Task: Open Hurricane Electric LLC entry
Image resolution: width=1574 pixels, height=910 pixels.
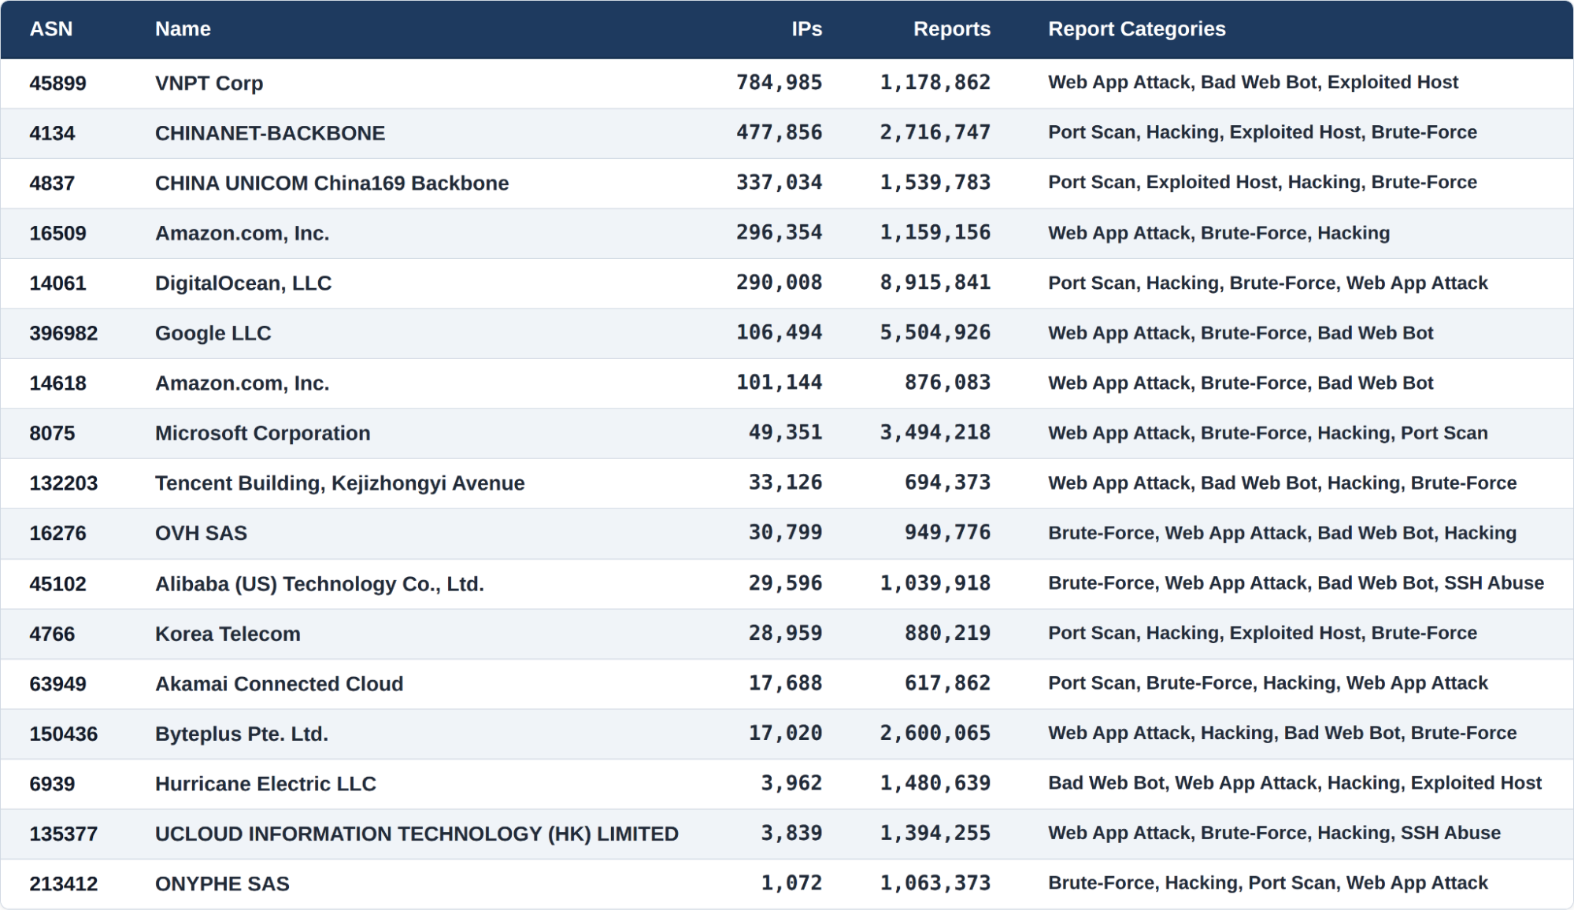Action: [x=265, y=783]
